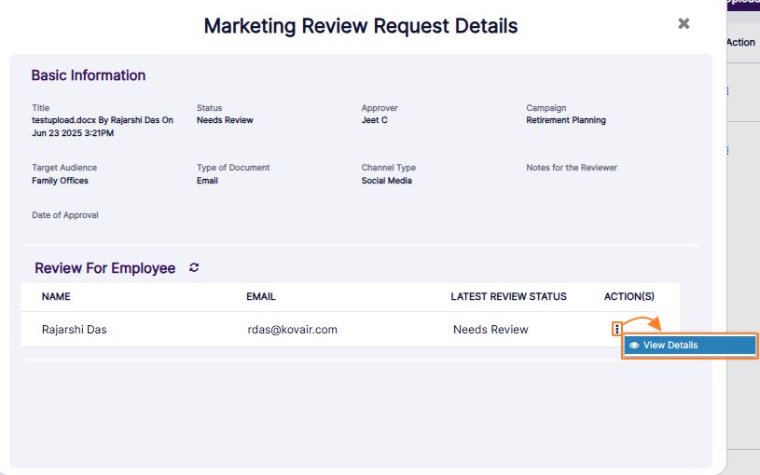Refresh the Review For Employee list

click(194, 268)
